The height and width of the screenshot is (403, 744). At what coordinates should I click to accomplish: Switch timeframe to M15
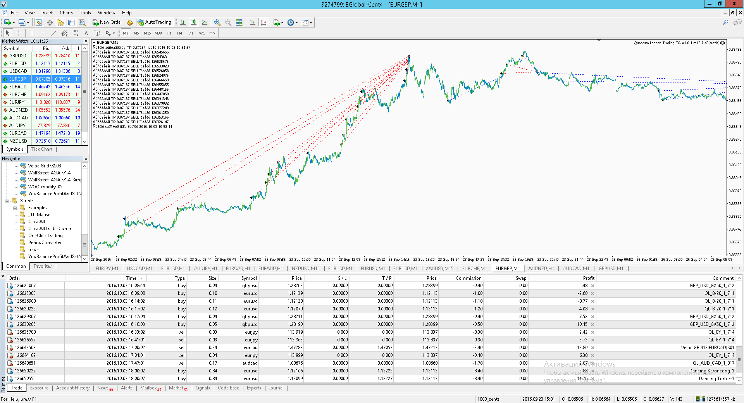coord(147,33)
